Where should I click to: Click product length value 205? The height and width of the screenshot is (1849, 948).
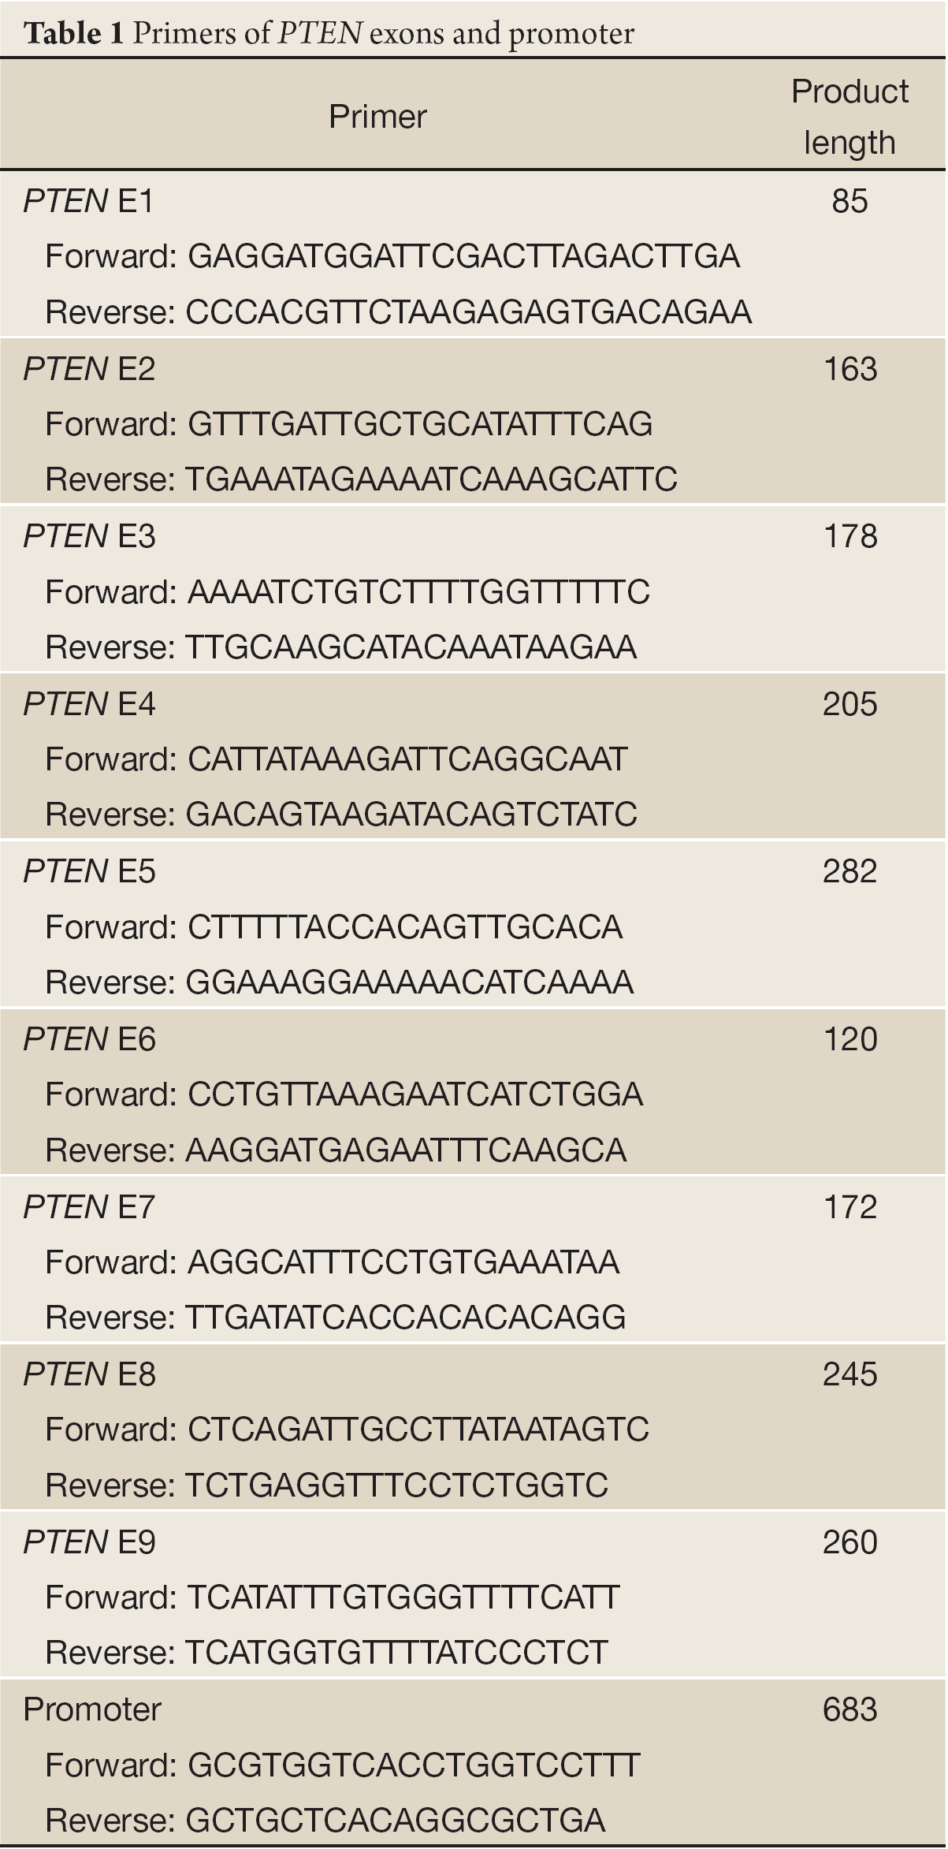(849, 704)
